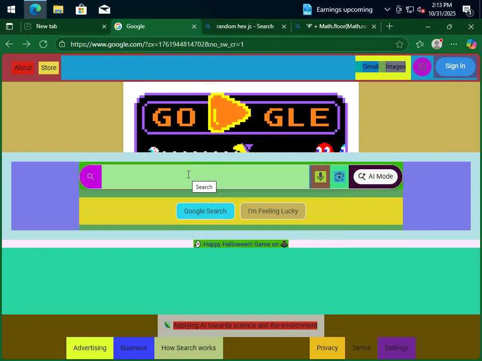
Task: Open Applying AI towards science link
Action: coord(245,325)
